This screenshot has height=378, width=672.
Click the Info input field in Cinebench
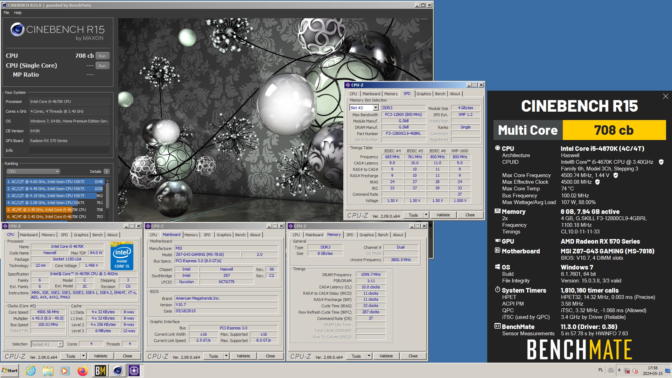point(69,150)
